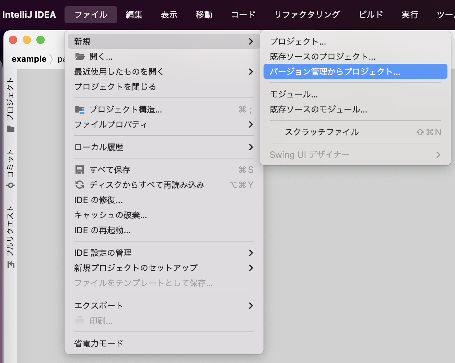Choose モジュール... in submenu

[x=355, y=94]
